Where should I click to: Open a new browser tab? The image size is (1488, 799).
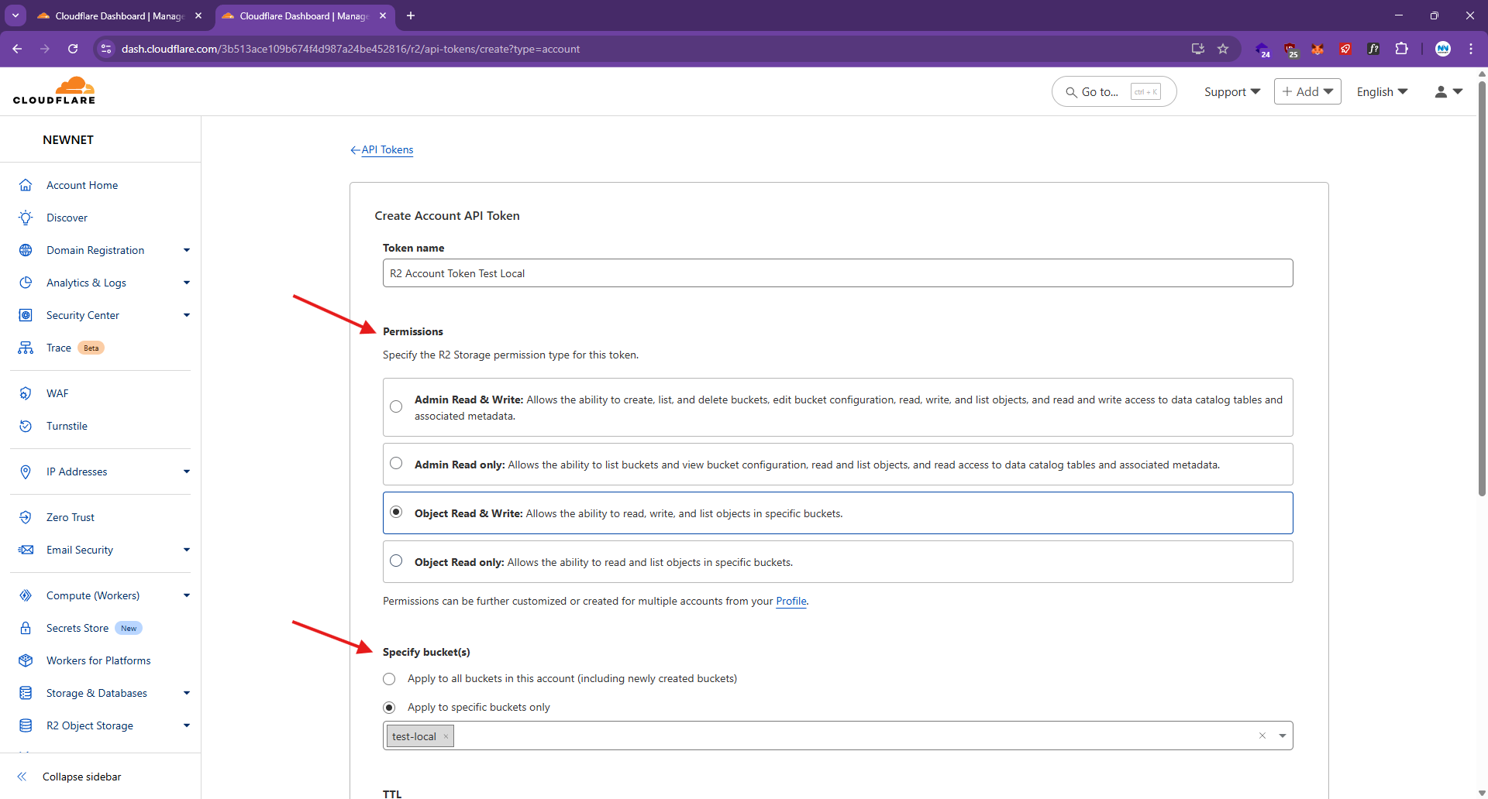pos(411,15)
